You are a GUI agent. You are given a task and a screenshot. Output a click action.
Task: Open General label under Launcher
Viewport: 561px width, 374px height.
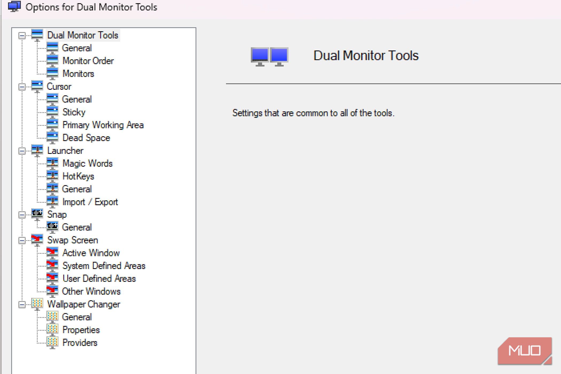77,189
